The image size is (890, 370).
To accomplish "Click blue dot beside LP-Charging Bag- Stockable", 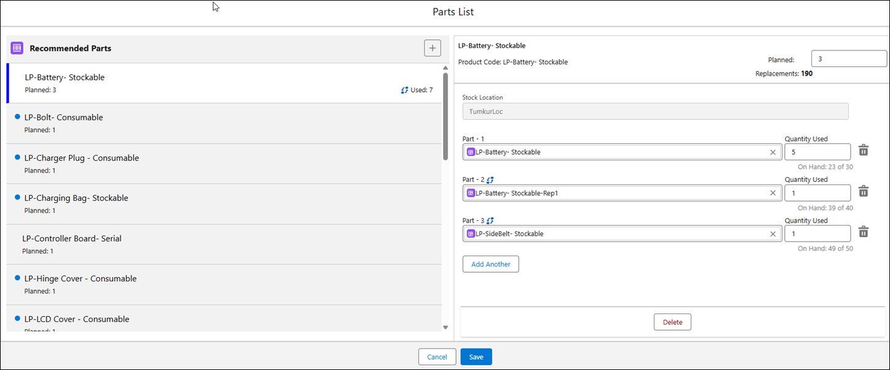I will 17,197.
